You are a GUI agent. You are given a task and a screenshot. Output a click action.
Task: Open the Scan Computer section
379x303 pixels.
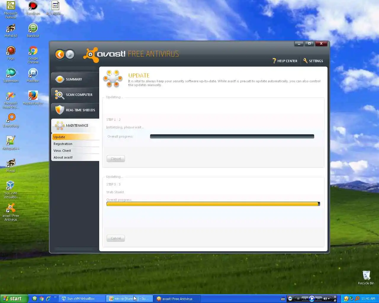pos(75,95)
